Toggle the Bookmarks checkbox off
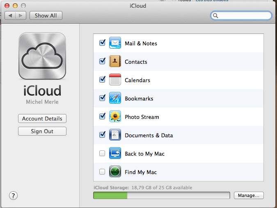Screen dimensions: 277x208 (102, 98)
